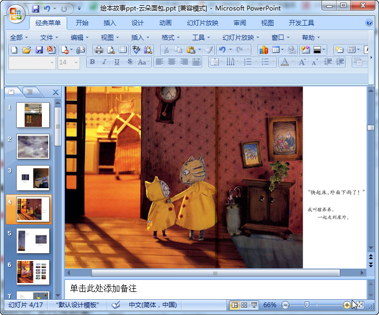The image size is (379, 315).
Task: Select slide 2 thumbnail
Action: click(x=33, y=147)
